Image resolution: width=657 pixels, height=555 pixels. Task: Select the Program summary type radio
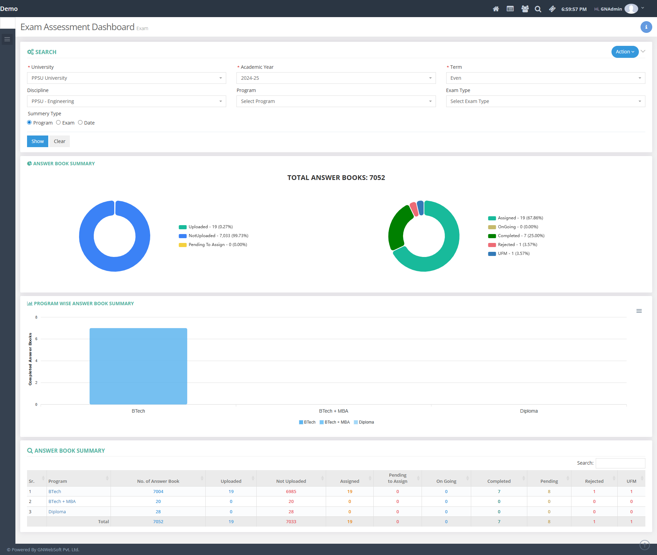29,122
